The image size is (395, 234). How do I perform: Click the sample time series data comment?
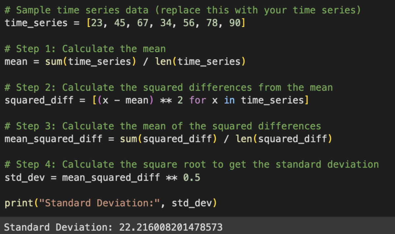coord(183,10)
